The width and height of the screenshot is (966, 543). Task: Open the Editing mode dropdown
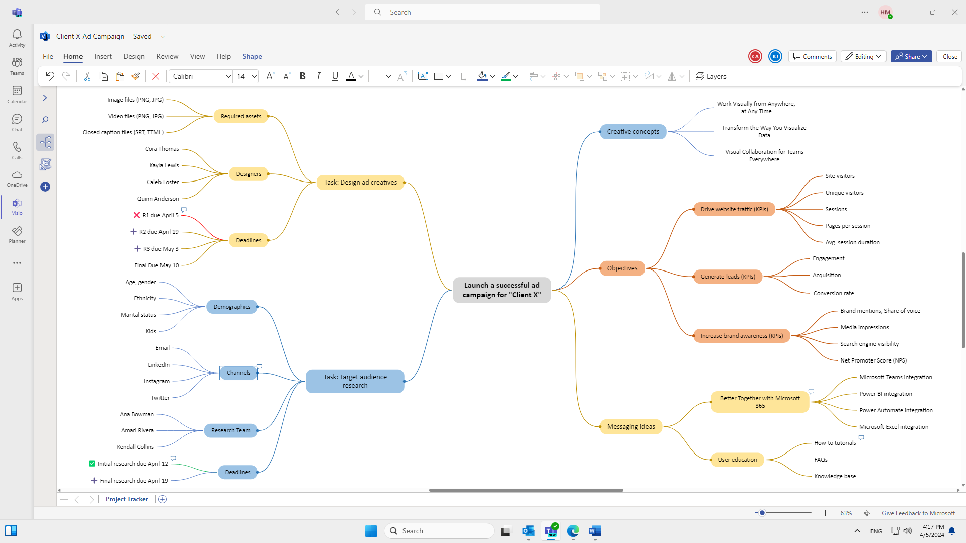(x=863, y=56)
